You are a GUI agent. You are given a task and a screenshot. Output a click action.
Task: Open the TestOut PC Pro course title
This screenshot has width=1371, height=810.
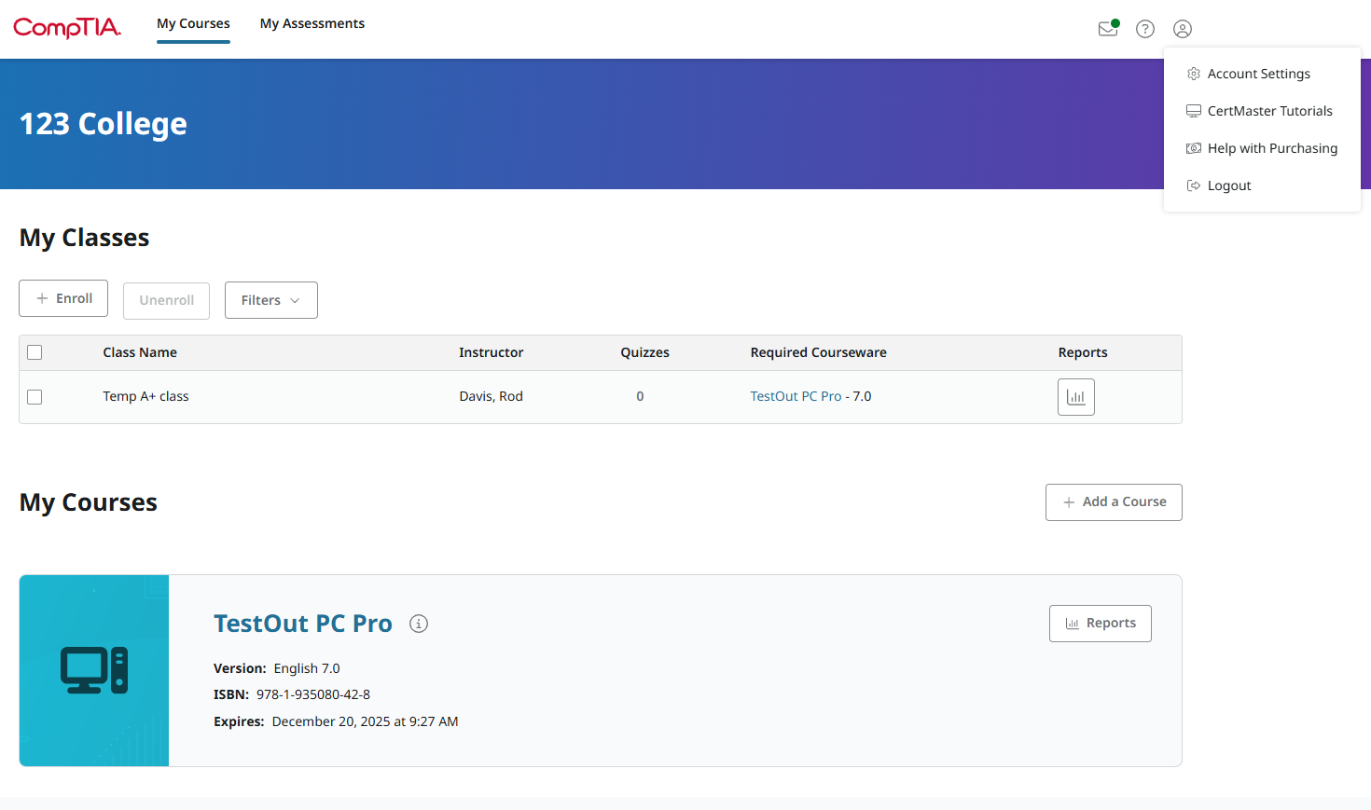(303, 624)
